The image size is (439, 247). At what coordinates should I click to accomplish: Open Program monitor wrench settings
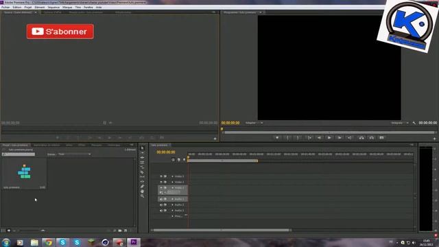tap(414, 123)
